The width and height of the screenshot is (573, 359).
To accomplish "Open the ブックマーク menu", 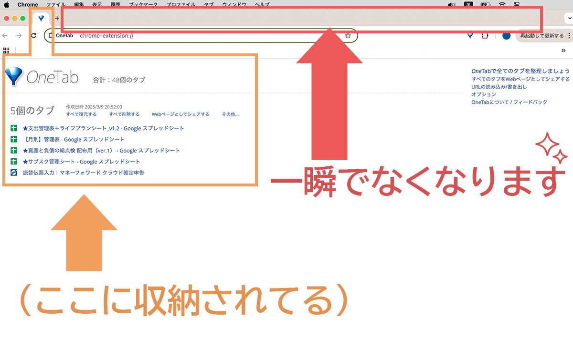I will point(143,4).
